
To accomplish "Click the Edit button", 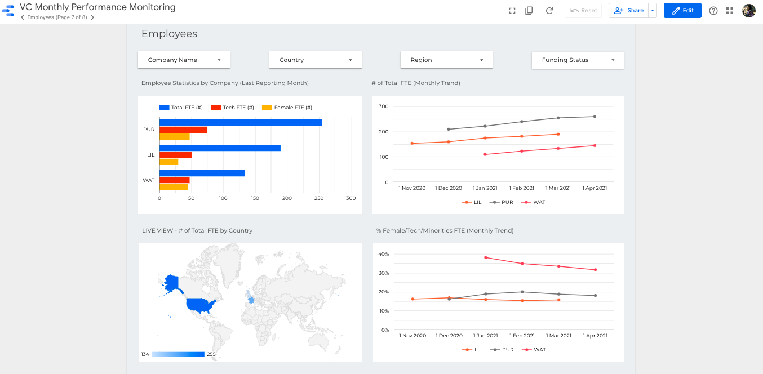I will point(682,11).
